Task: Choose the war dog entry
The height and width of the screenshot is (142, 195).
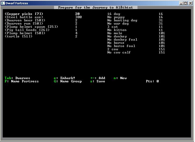Action: (x=118, y=24)
